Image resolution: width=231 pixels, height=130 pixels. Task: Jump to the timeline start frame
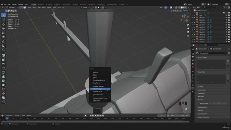tap(91, 116)
